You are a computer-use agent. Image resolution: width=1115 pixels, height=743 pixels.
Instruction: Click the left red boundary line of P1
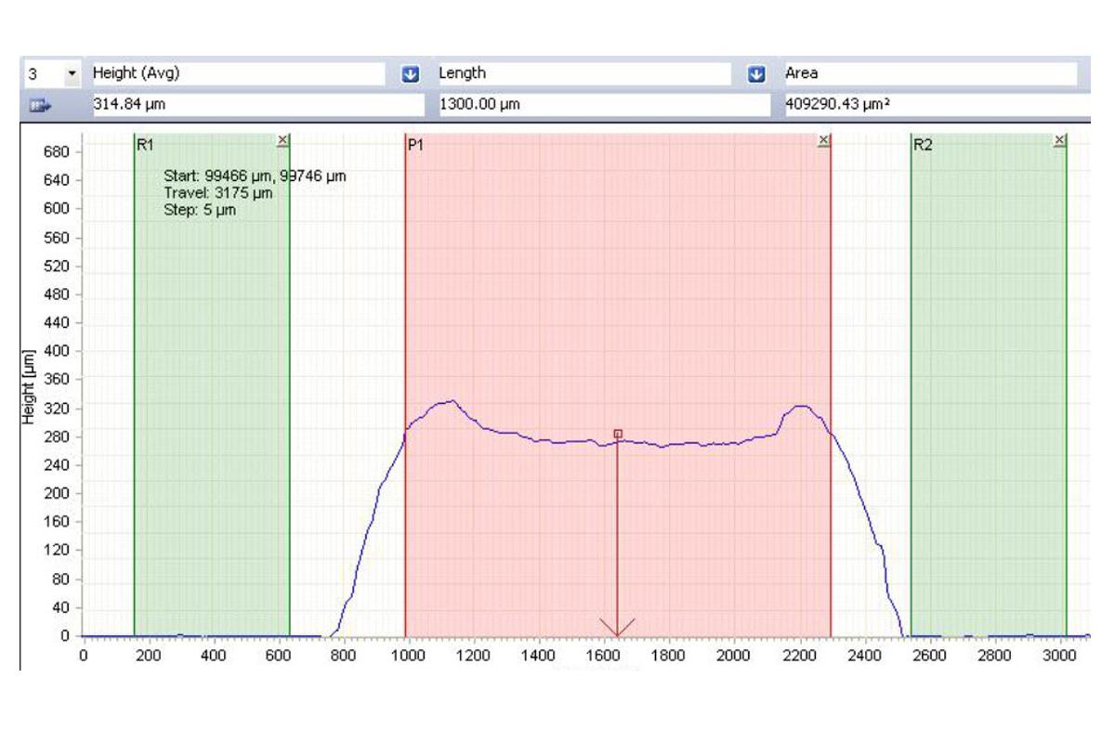405,371
